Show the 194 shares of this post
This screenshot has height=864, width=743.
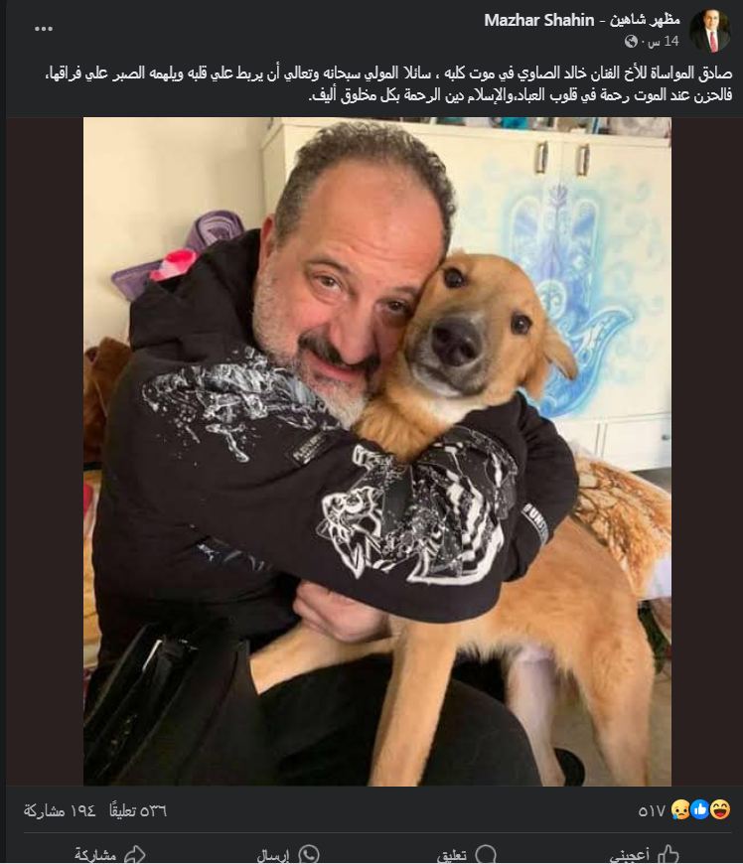[60, 810]
